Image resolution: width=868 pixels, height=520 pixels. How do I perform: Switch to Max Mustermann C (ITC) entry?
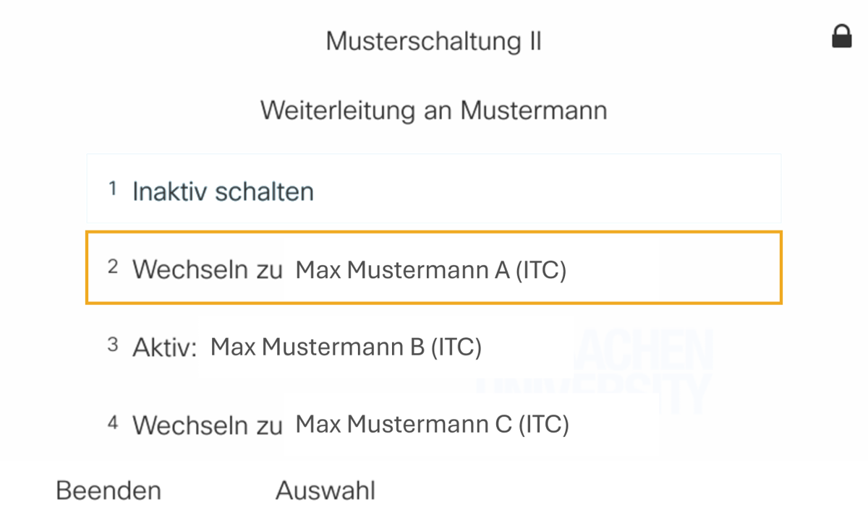click(434, 424)
